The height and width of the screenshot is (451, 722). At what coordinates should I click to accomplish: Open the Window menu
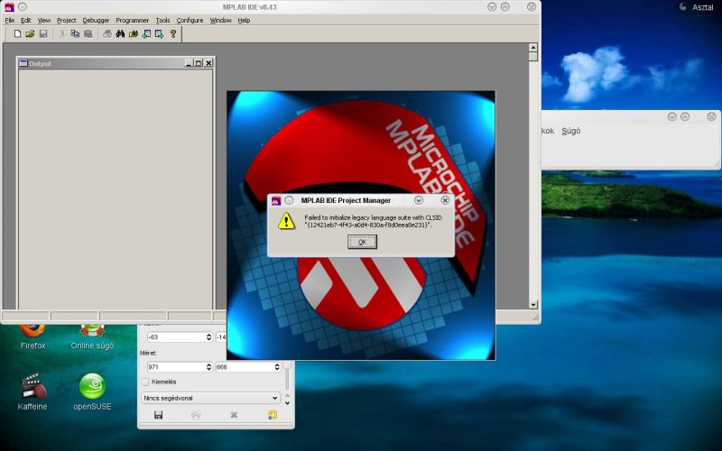[220, 20]
